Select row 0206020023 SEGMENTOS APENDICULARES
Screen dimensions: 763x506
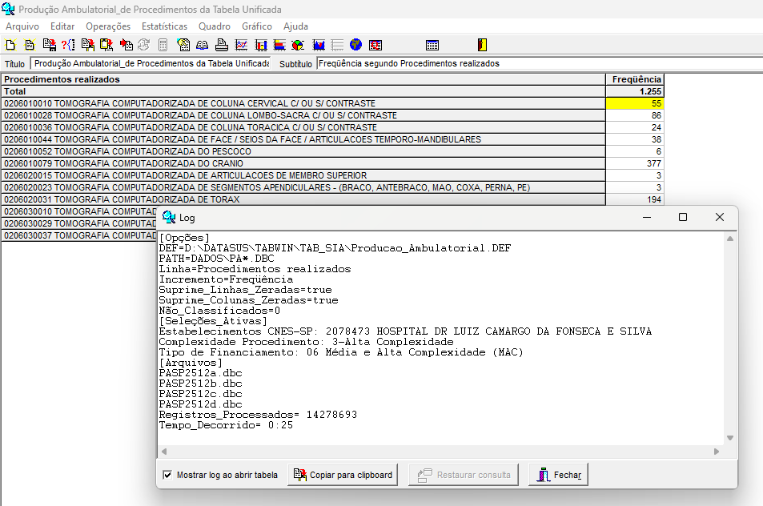(303, 187)
